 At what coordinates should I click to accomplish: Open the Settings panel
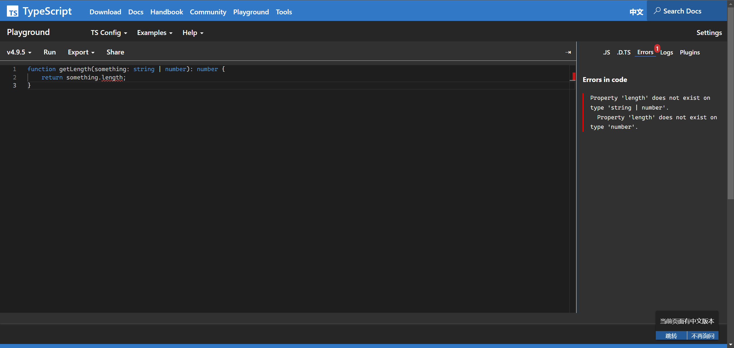coord(709,33)
